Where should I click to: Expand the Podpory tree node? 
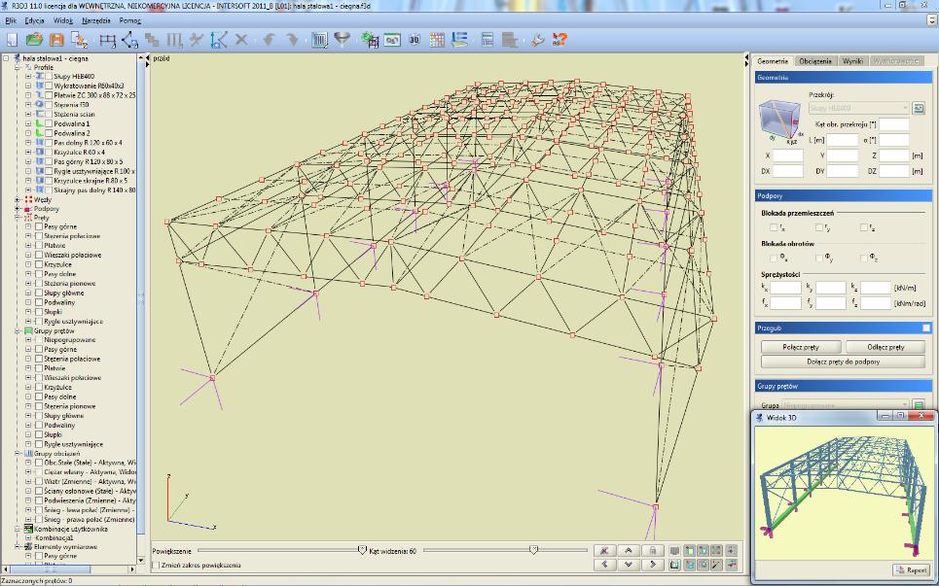pyautogui.click(x=18, y=209)
